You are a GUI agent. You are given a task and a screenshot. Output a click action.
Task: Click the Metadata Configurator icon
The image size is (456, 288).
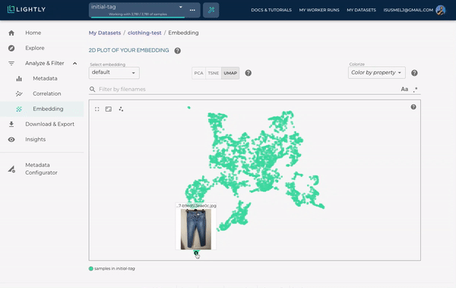click(x=11, y=169)
